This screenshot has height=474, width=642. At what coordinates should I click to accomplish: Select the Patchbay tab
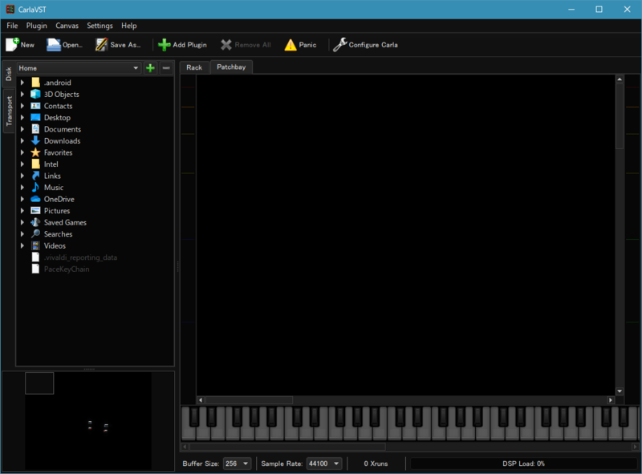pos(231,67)
